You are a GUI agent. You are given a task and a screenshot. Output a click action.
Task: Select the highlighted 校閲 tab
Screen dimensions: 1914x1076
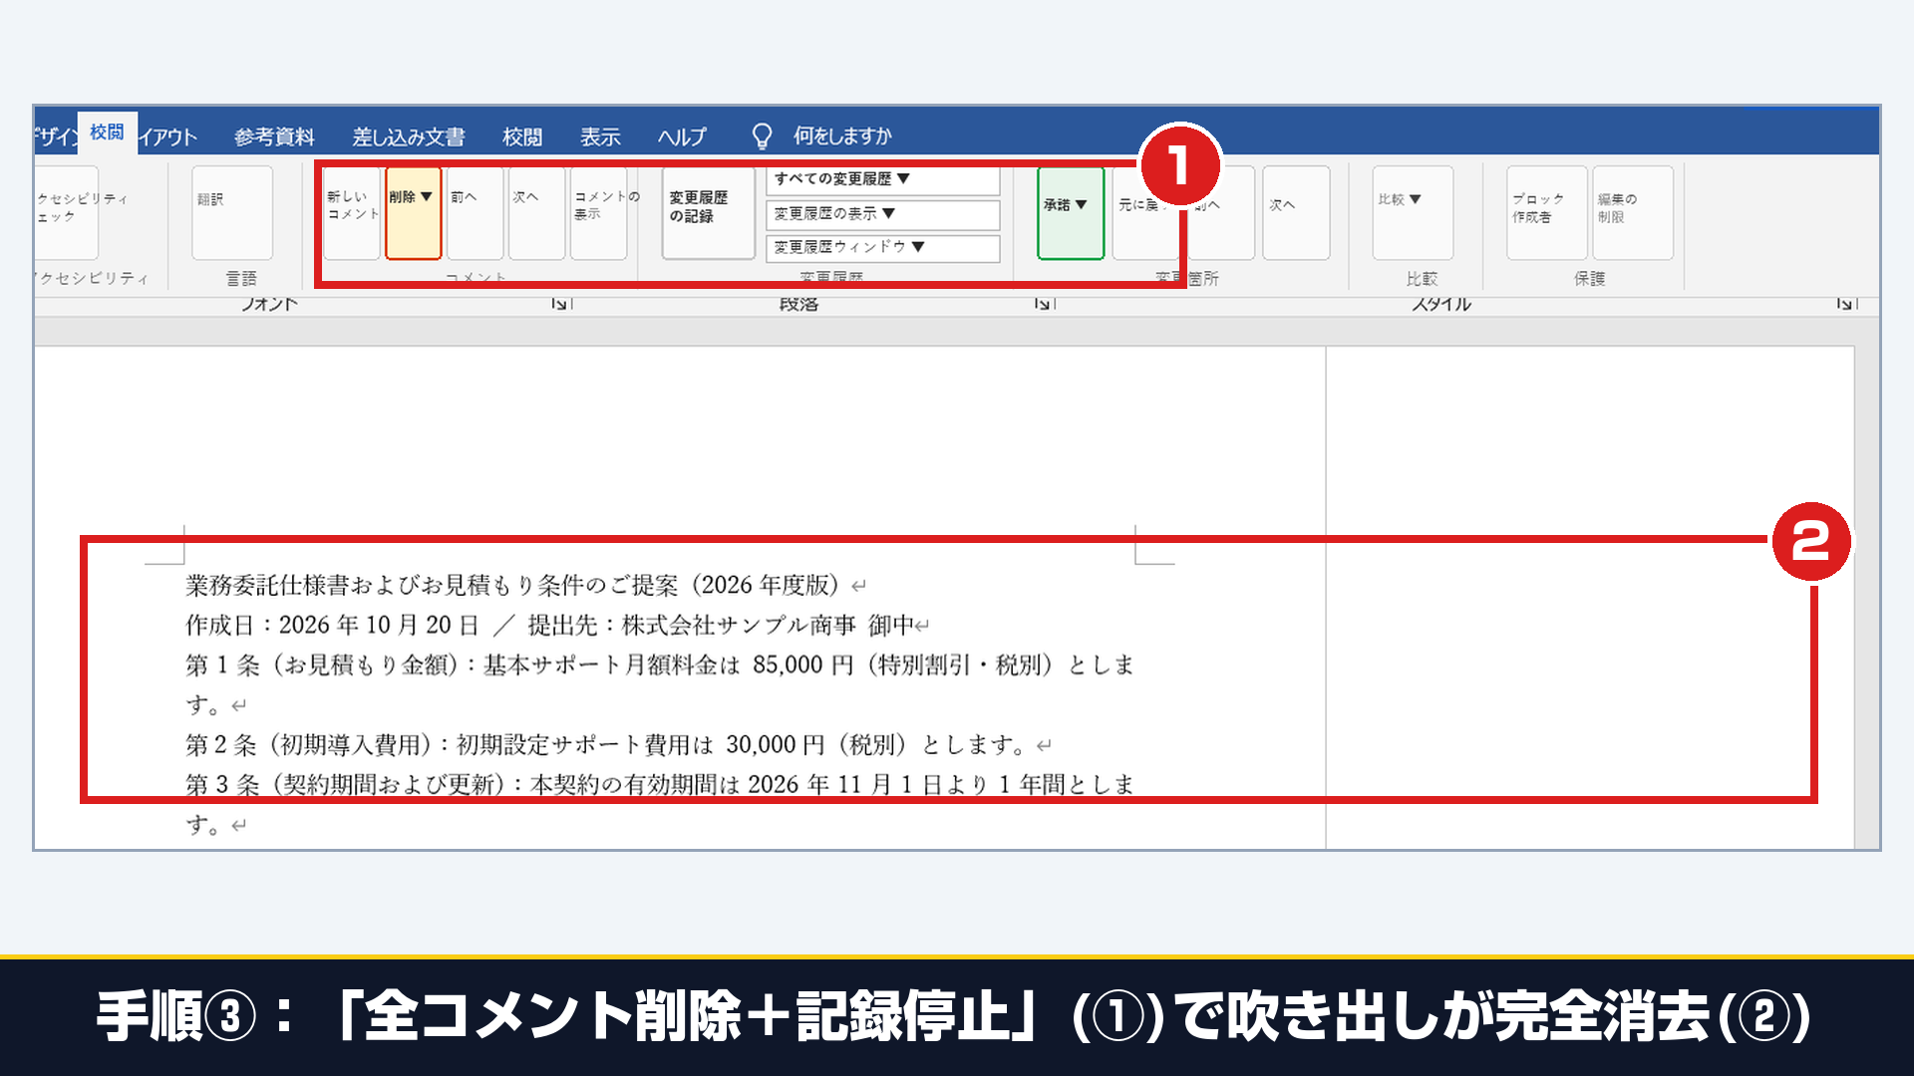pyautogui.click(x=107, y=133)
